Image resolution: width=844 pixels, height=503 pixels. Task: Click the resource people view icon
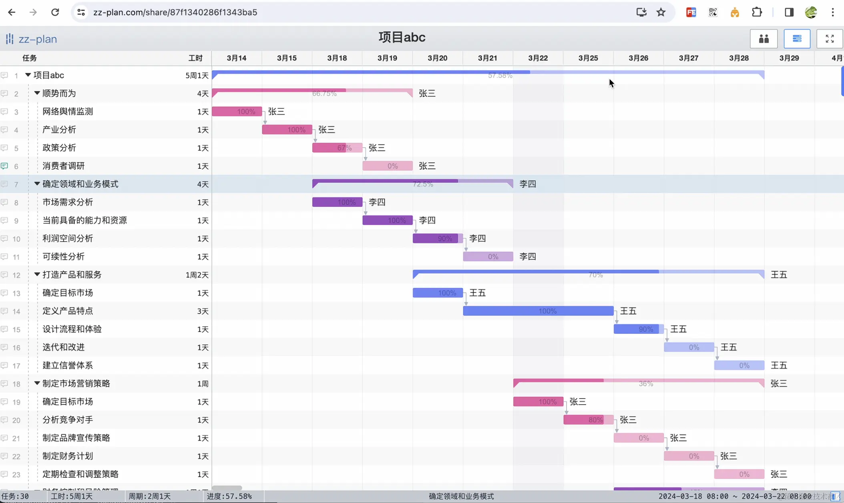(x=764, y=39)
